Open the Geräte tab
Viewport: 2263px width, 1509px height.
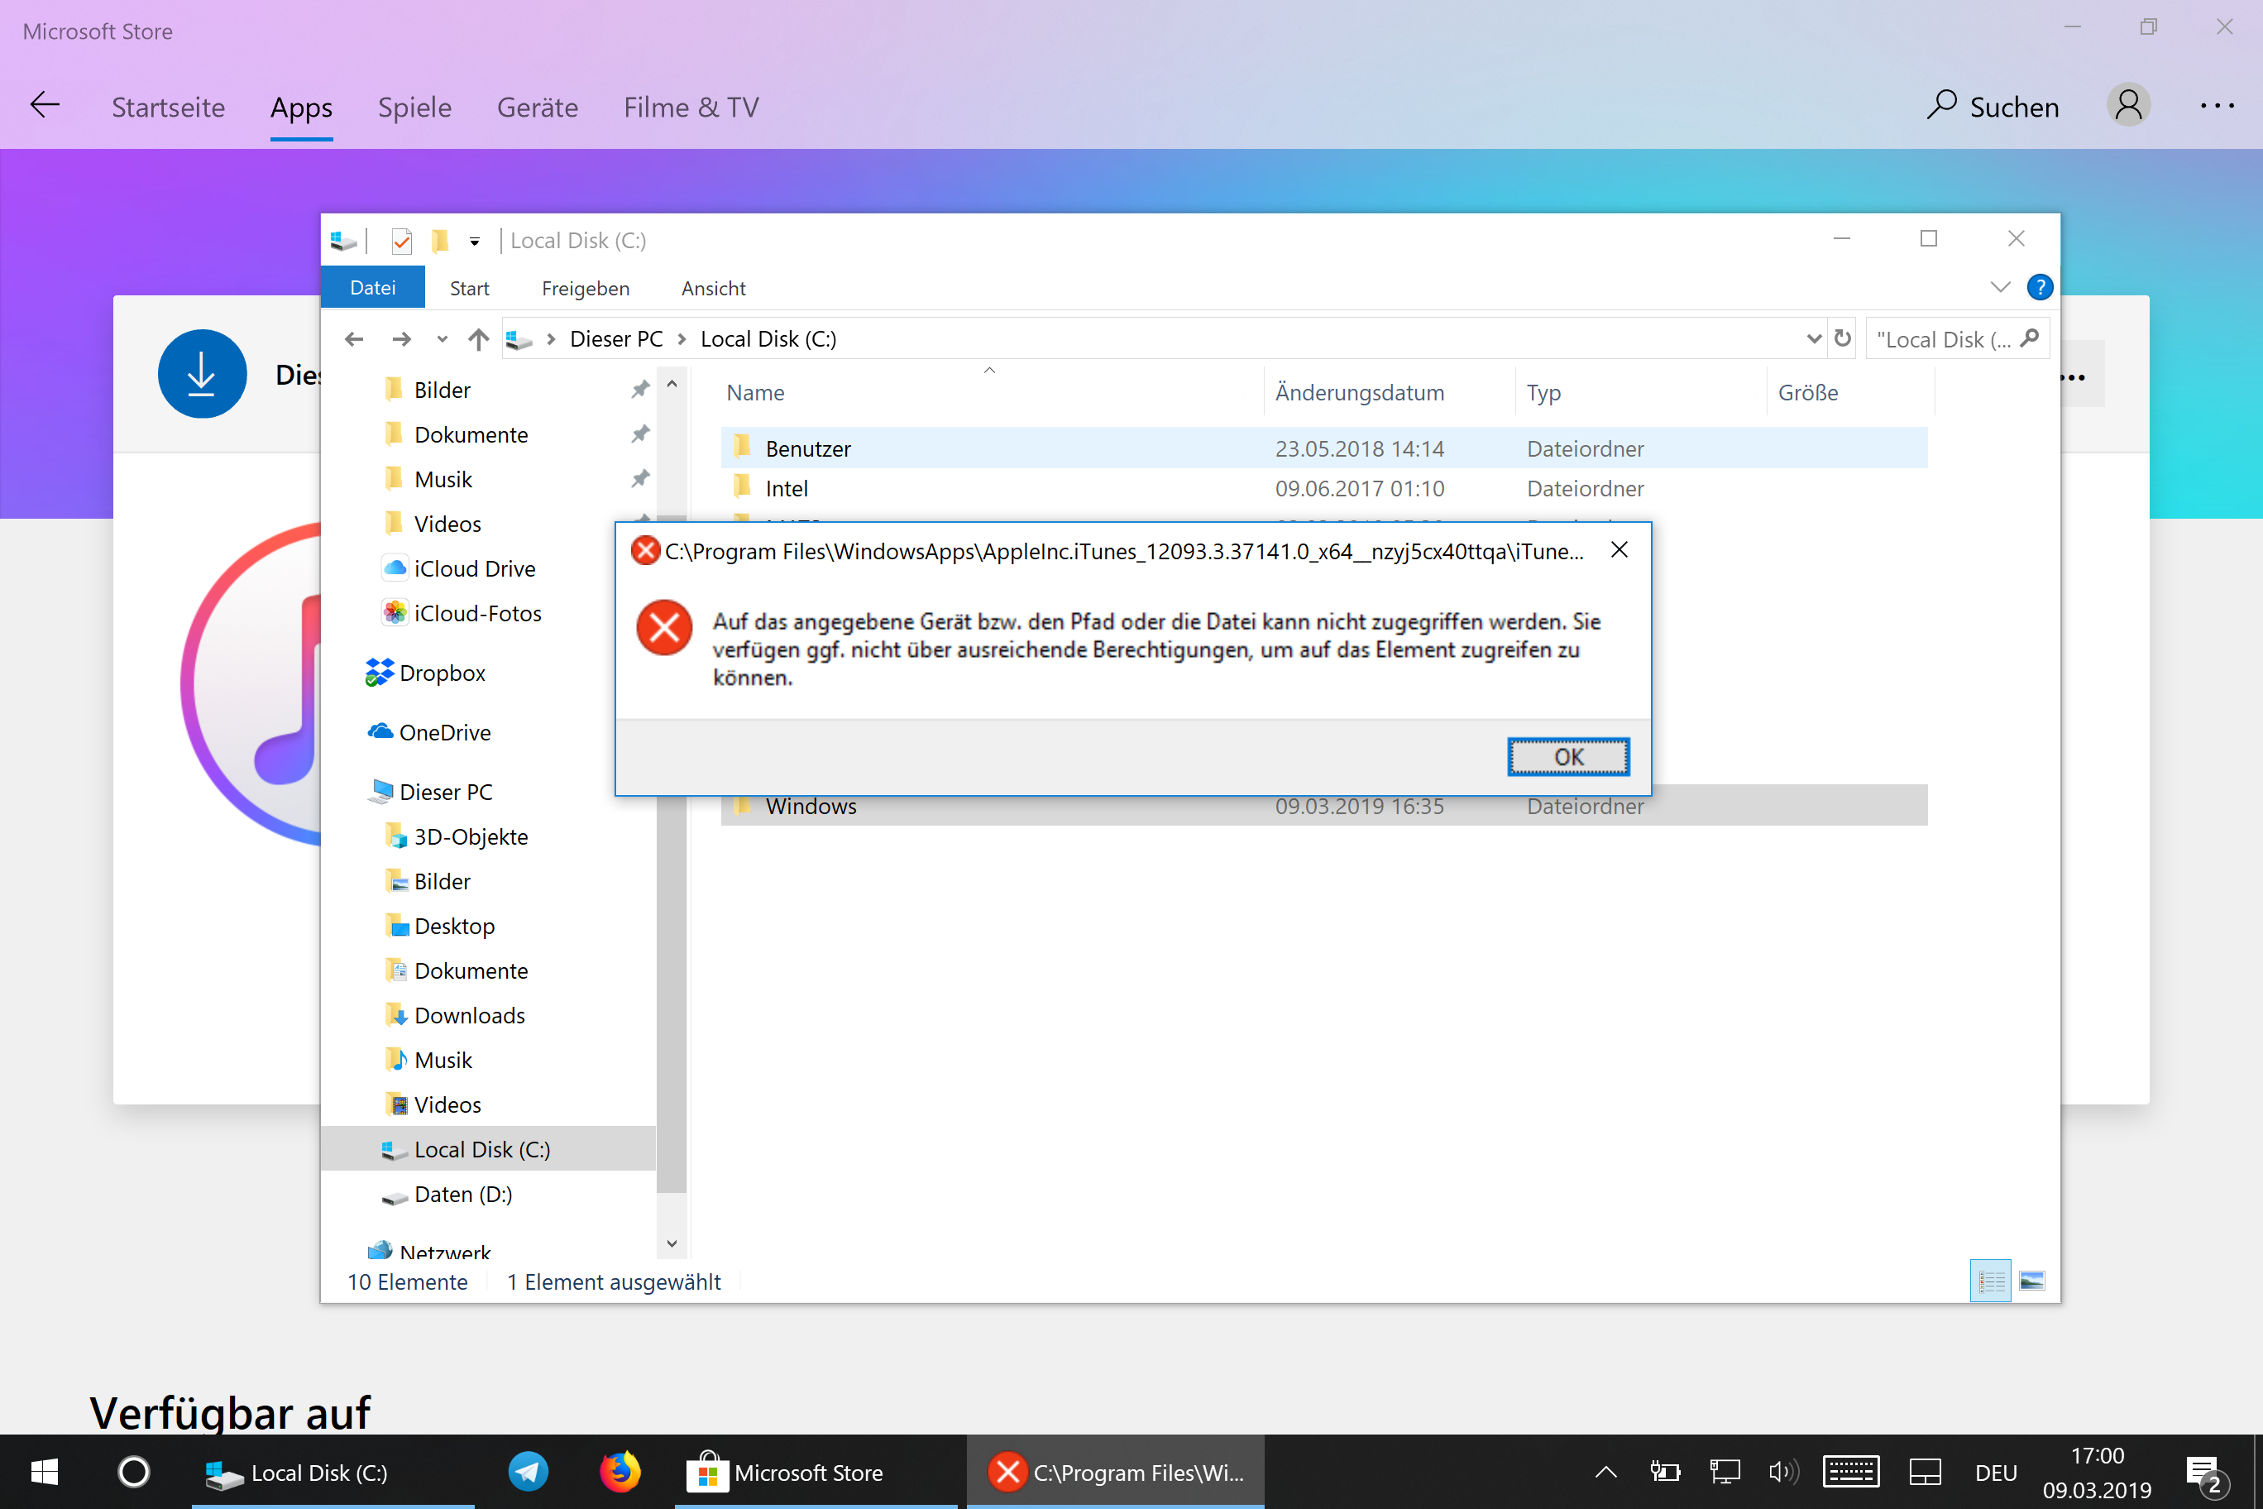point(537,107)
